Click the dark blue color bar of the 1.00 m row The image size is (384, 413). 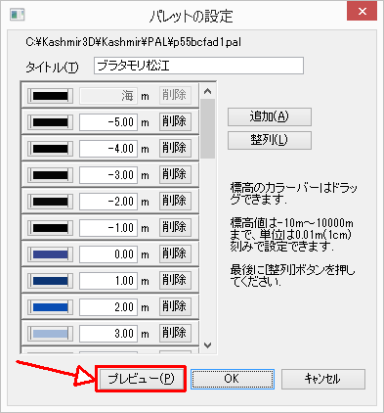50,281
